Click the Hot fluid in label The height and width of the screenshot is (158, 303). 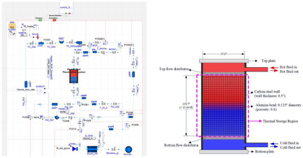pos(288,67)
